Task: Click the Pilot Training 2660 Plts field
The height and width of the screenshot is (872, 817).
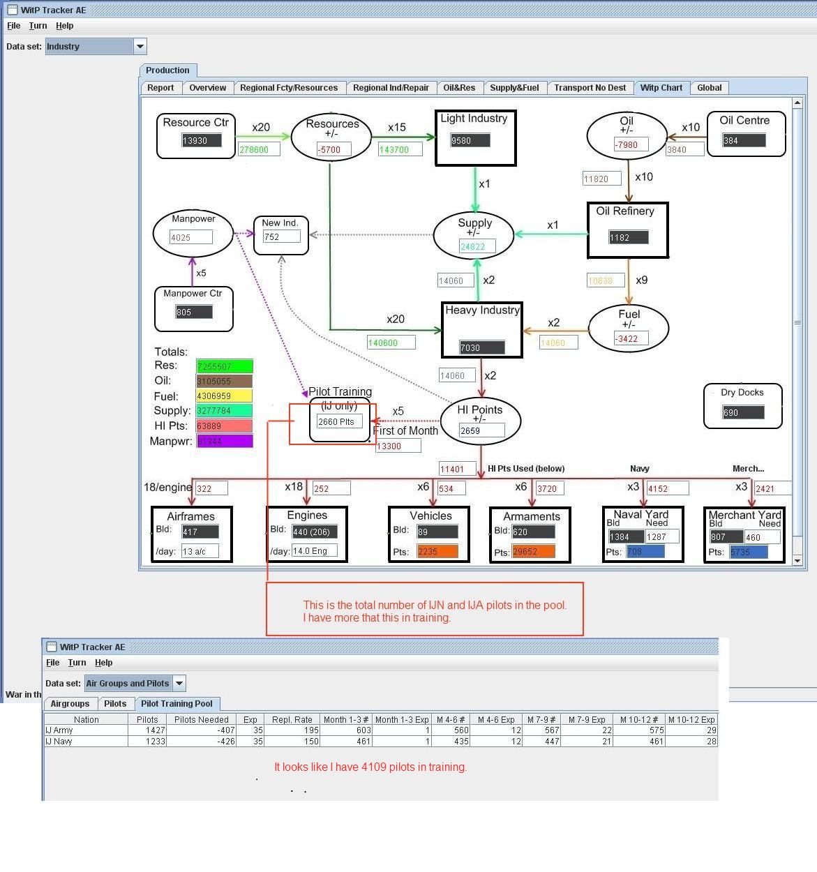Action: click(x=340, y=421)
